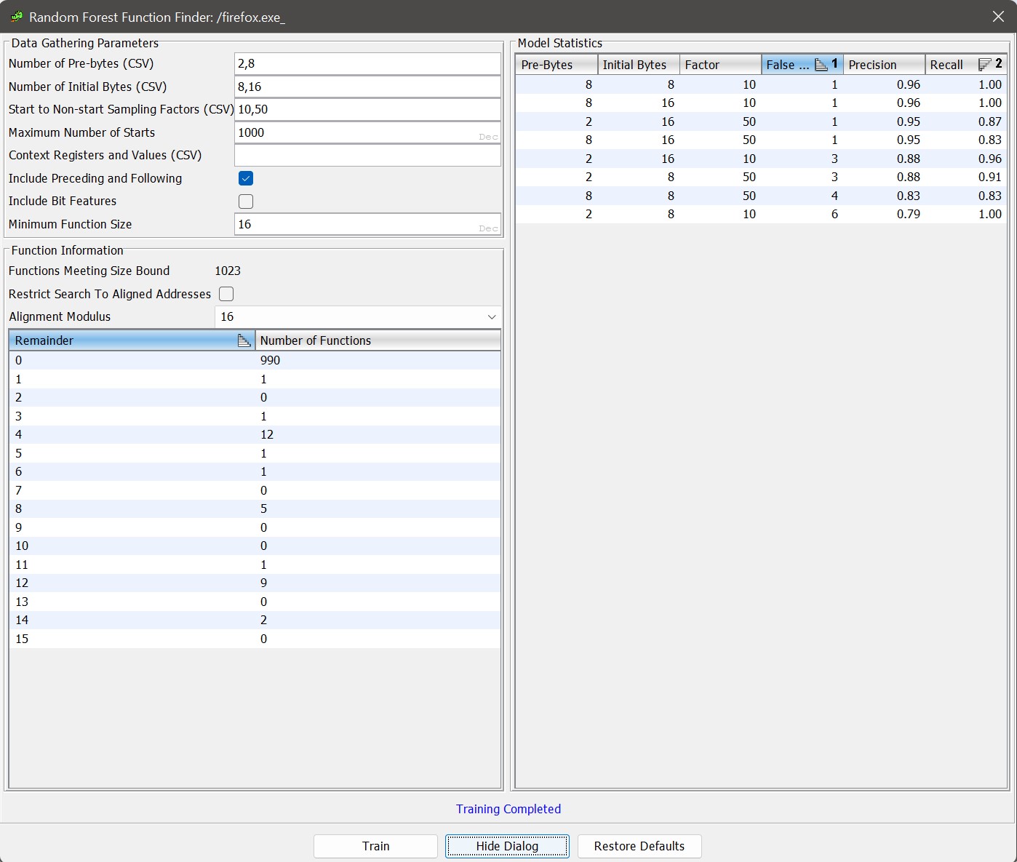The width and height of the screenshot is (1017, 862).
Task: Select remainder 6 row
Action: pos(255,471)
